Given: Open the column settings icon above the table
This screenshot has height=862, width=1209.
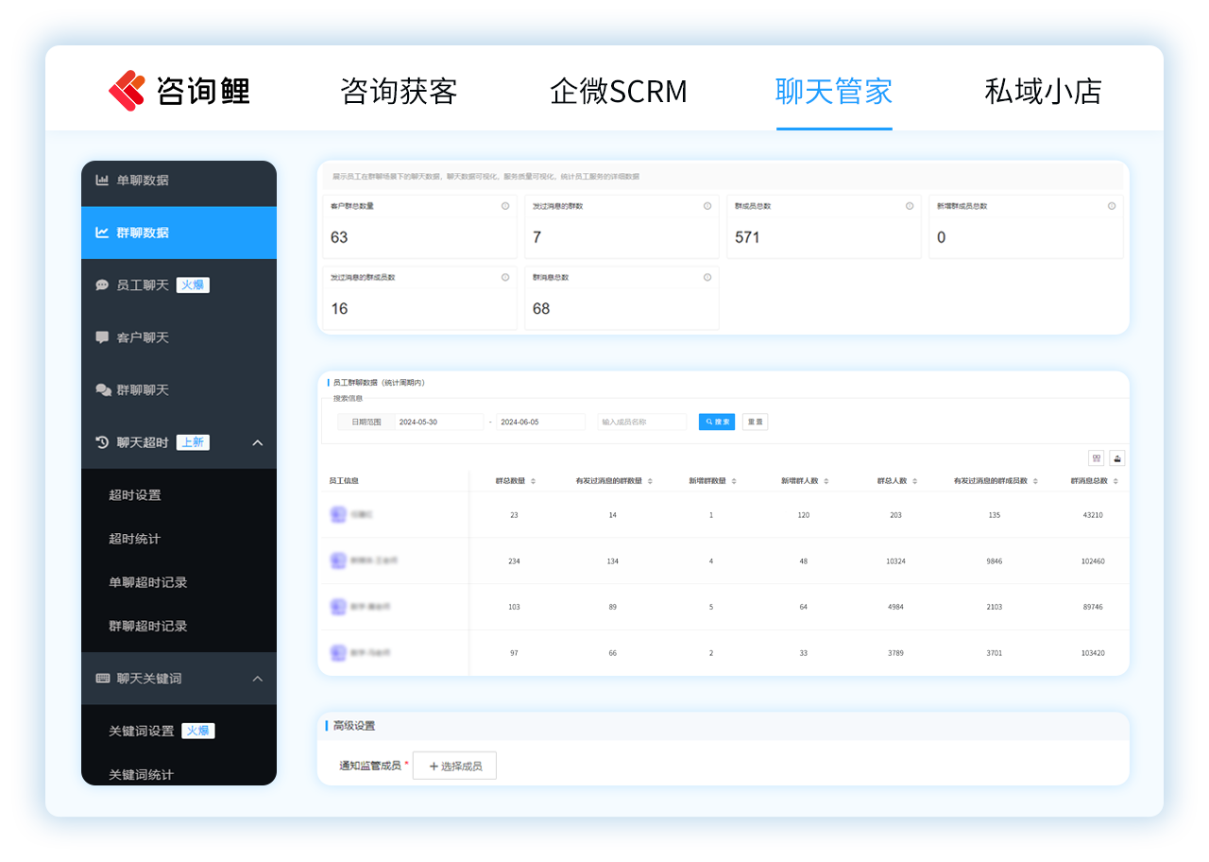Looking at the screenshot, I should click(x=1096, y=457).
